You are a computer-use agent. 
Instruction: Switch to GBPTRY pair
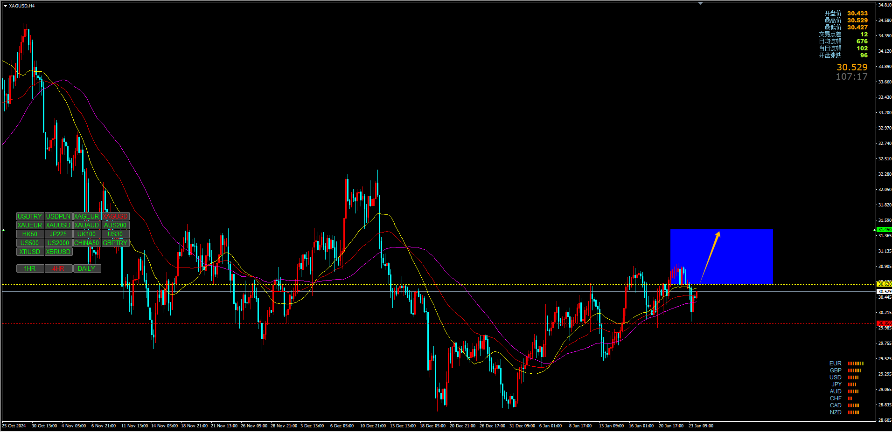(115, 243)
